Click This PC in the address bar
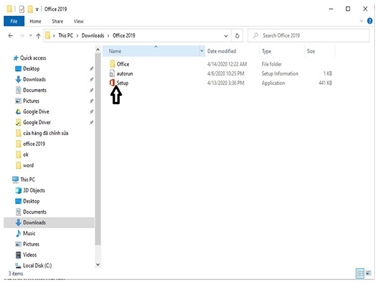Image resolution: width=376 pixels, height=283 pixels. click(x=65, y=36)
